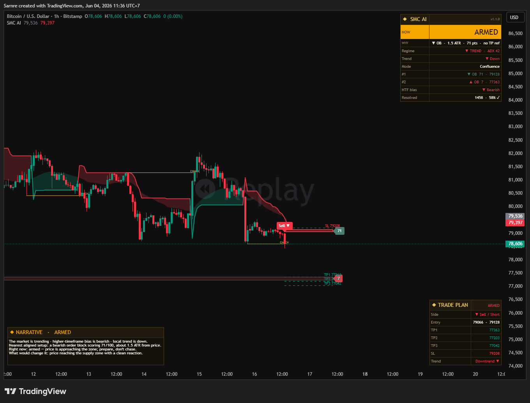Click the ARMED tag in the Trade Plan header
The height and width of the screenshot is (403, 530).
pos(493,306)
